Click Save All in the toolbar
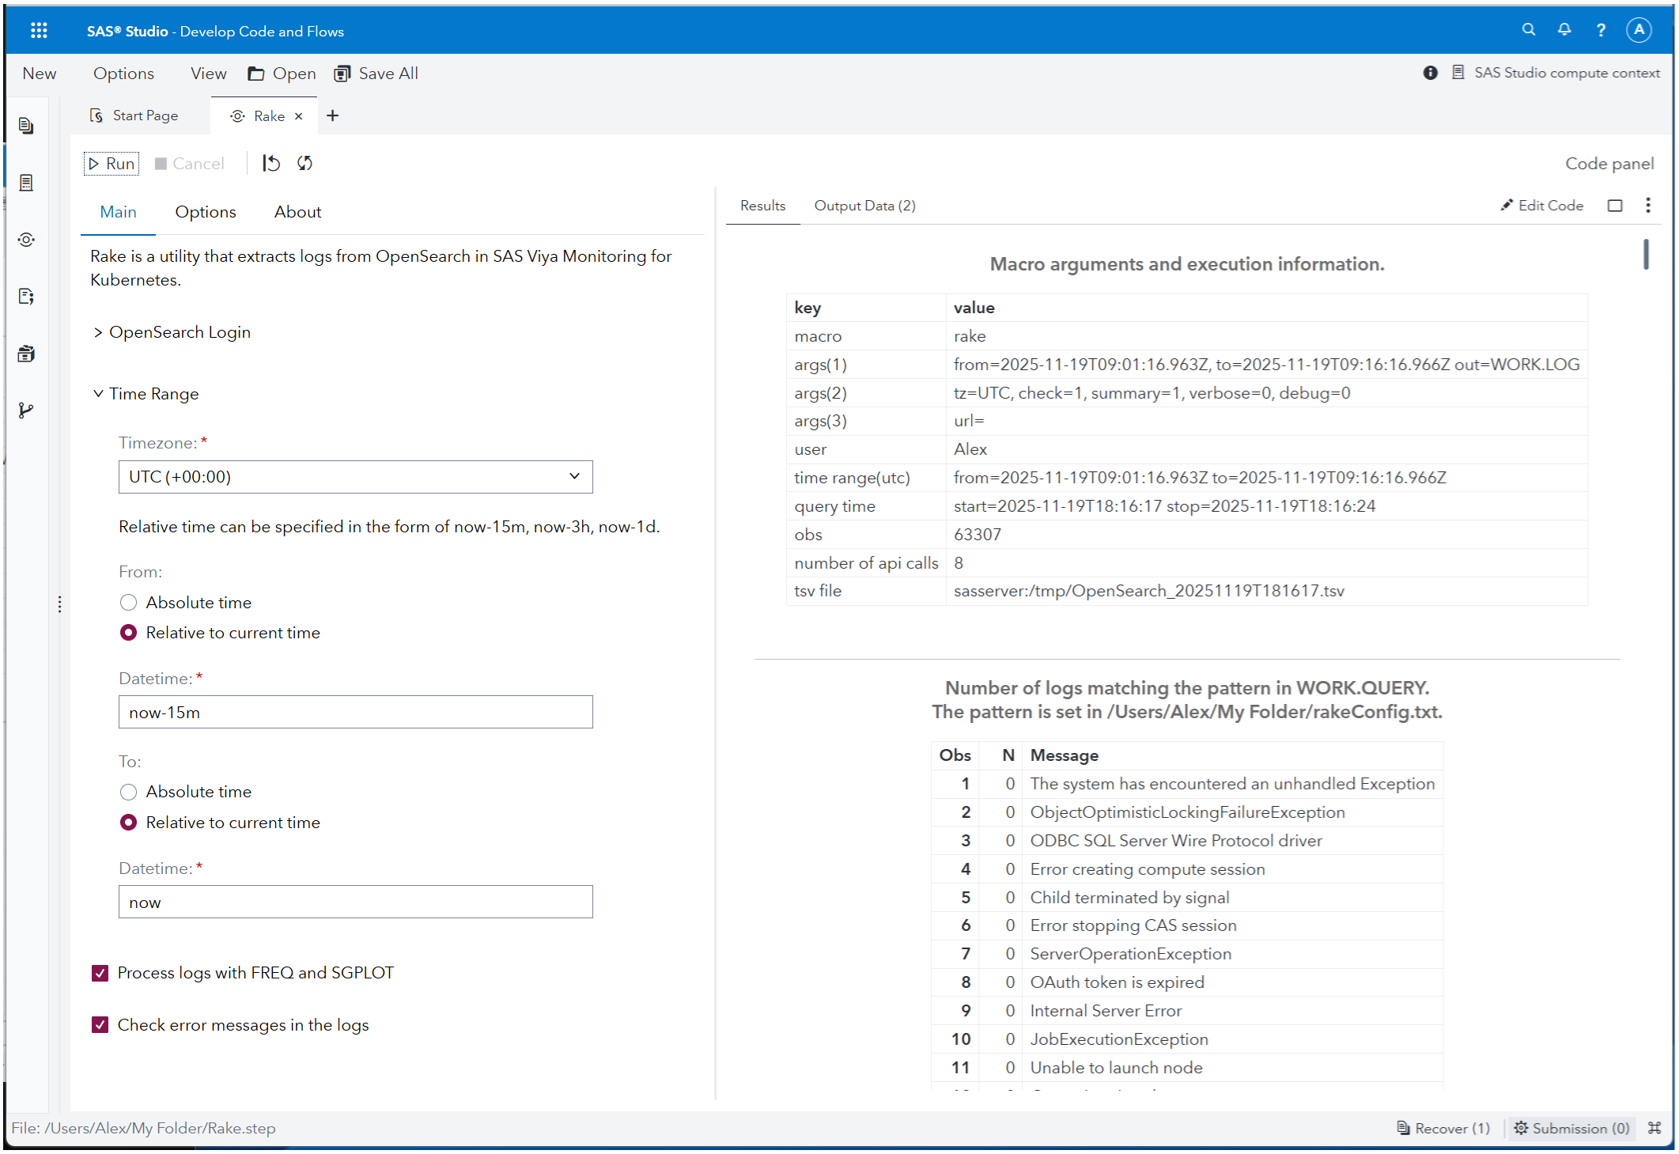Screen dimensions: 1679x1154 [376, 74]
